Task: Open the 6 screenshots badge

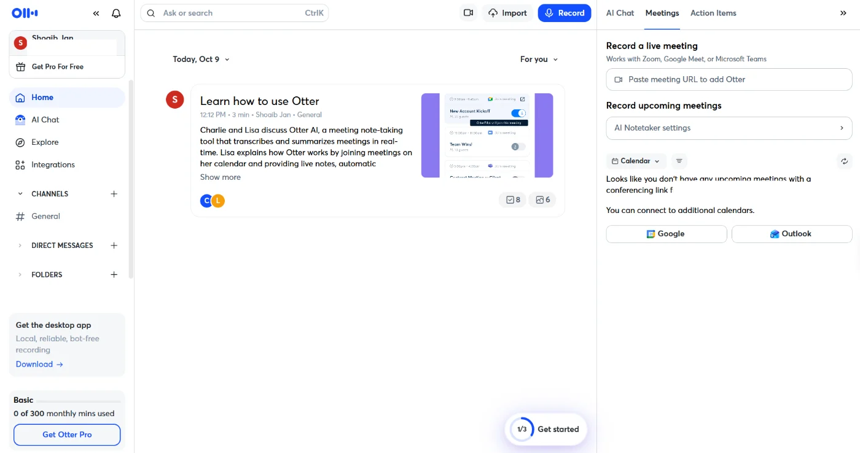Action: coord(542,199)
